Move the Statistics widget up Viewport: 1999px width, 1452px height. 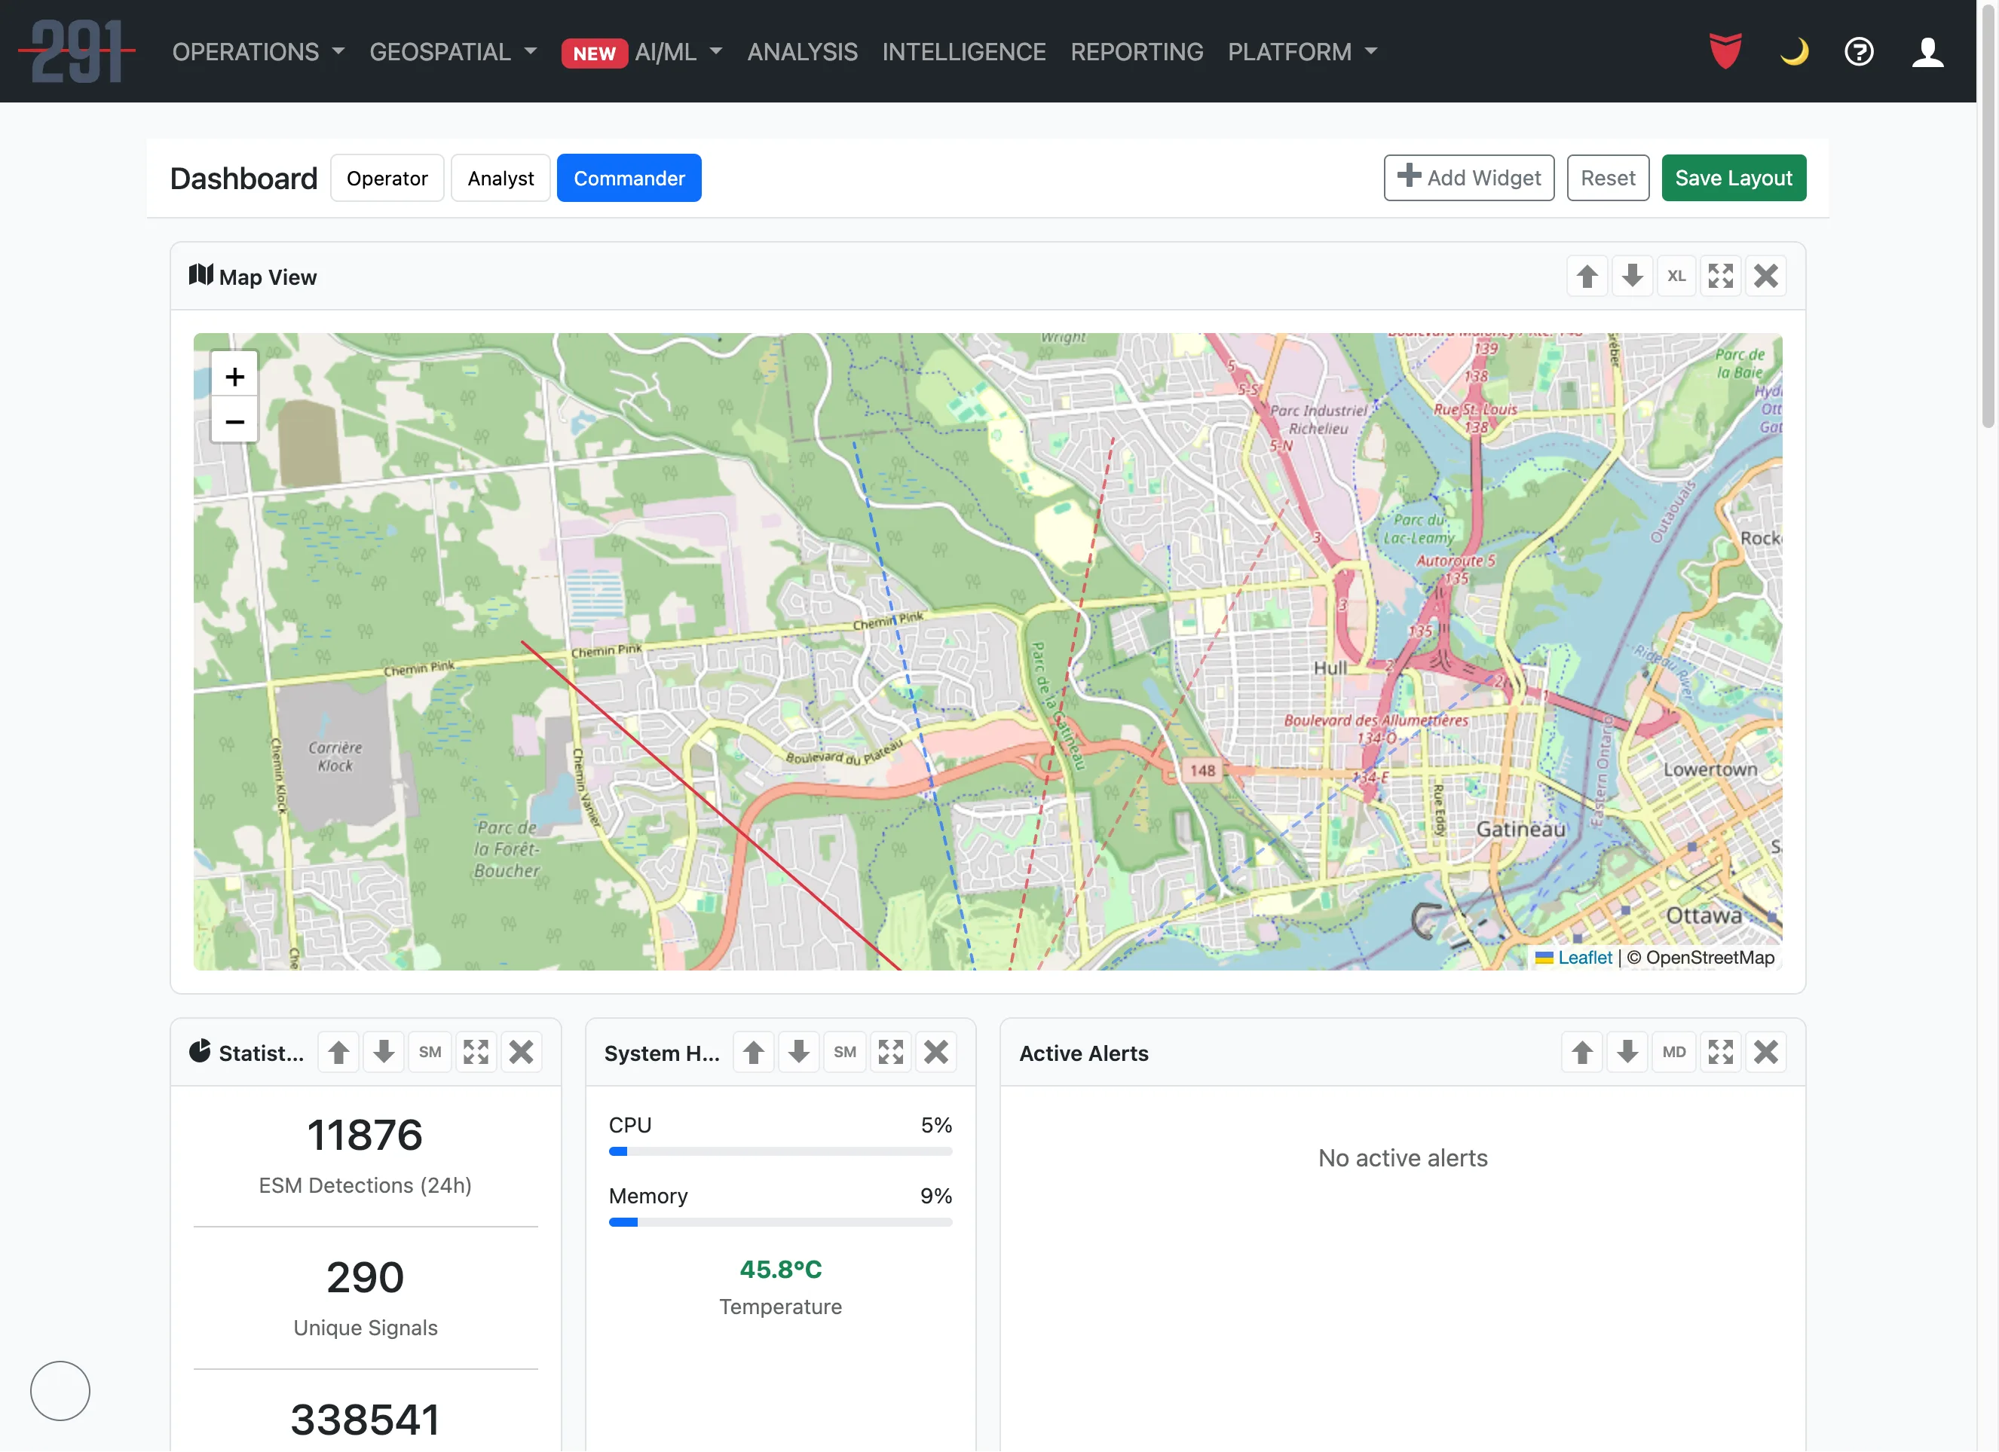(338, 1051)
